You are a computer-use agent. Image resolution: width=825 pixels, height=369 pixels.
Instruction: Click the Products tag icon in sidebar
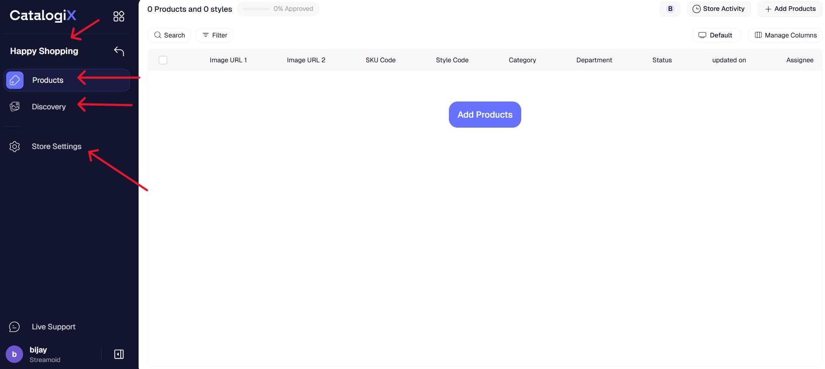click(15, 80)
